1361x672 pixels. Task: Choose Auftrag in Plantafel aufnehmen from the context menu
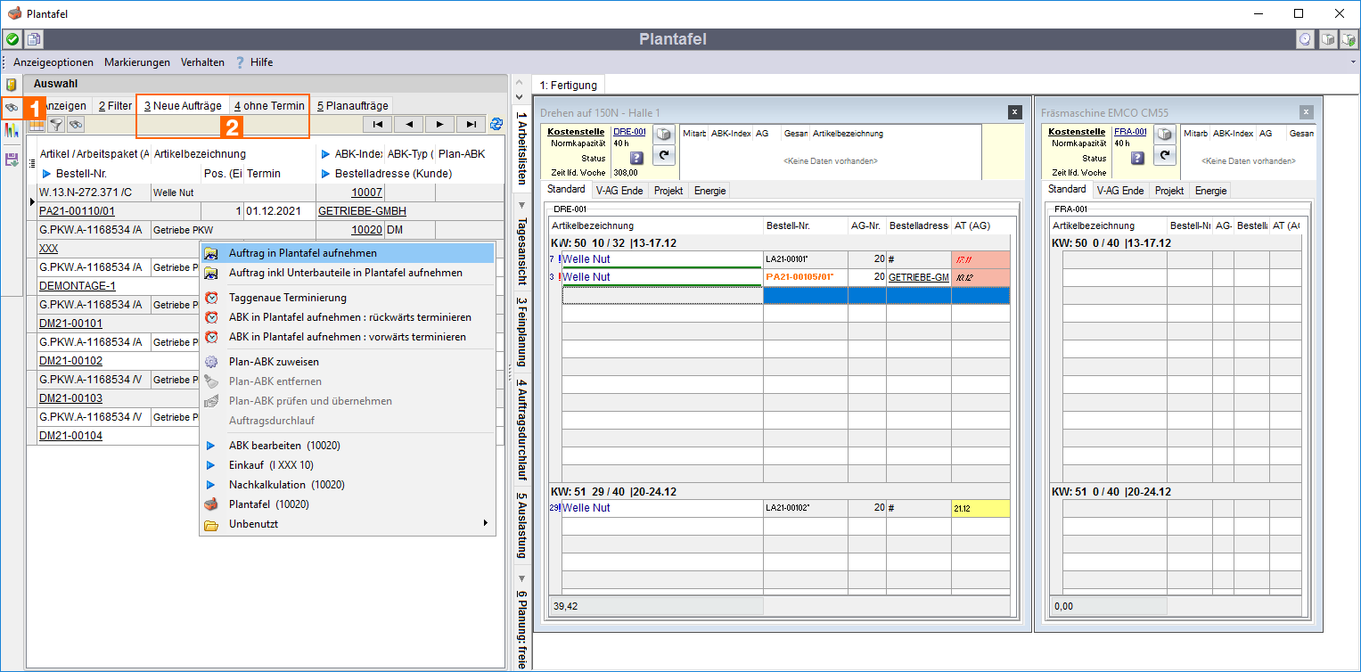(348, 253)
